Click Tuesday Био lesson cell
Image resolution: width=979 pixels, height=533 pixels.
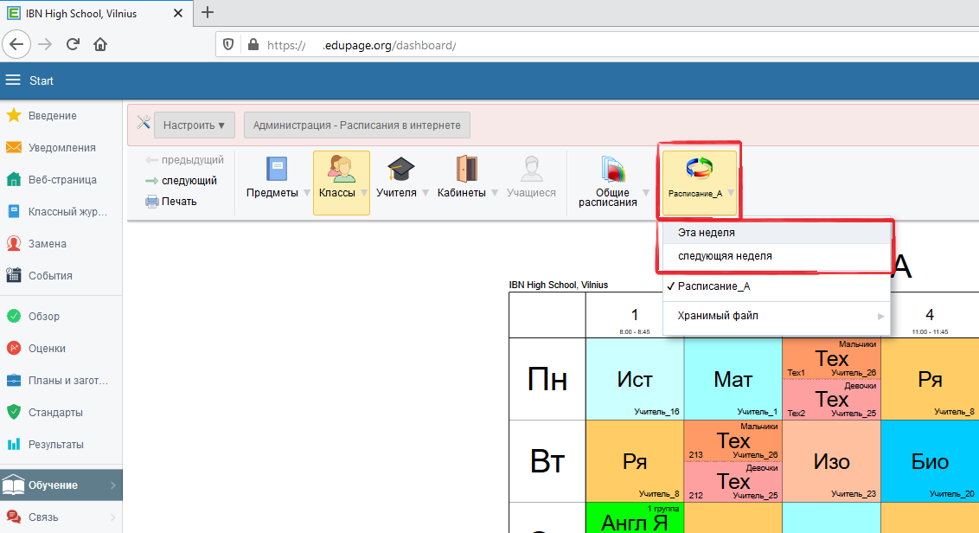(x=931, y=461)
